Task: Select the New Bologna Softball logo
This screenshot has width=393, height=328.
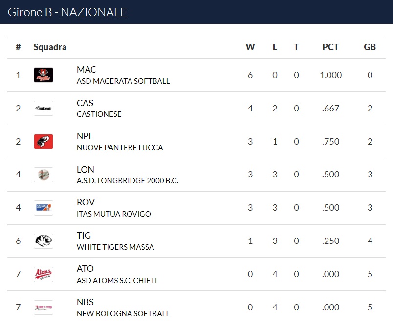Action: pyautogui.click(x=44, y=307)
